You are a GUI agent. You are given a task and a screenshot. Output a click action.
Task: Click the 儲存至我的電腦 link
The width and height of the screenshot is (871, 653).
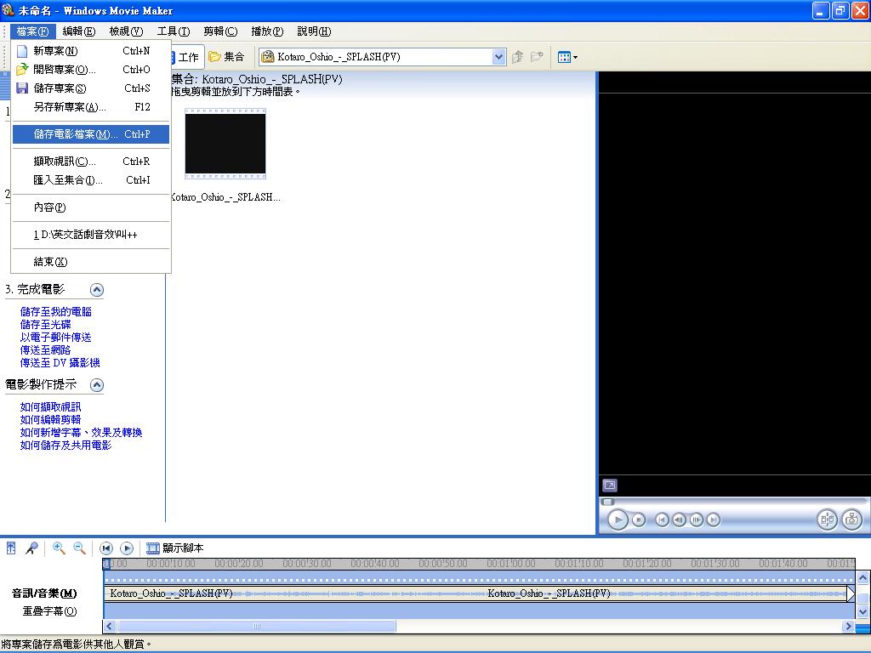56,312
